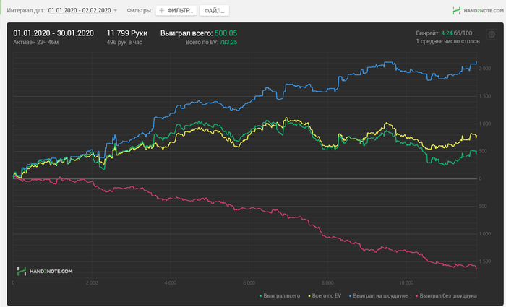Click yellow Всего по EV legend dot

309,296
